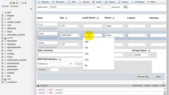Choose 255 from length suggestions
The width and height of the screenshot is (169, 95).
[x=98, y=54]
